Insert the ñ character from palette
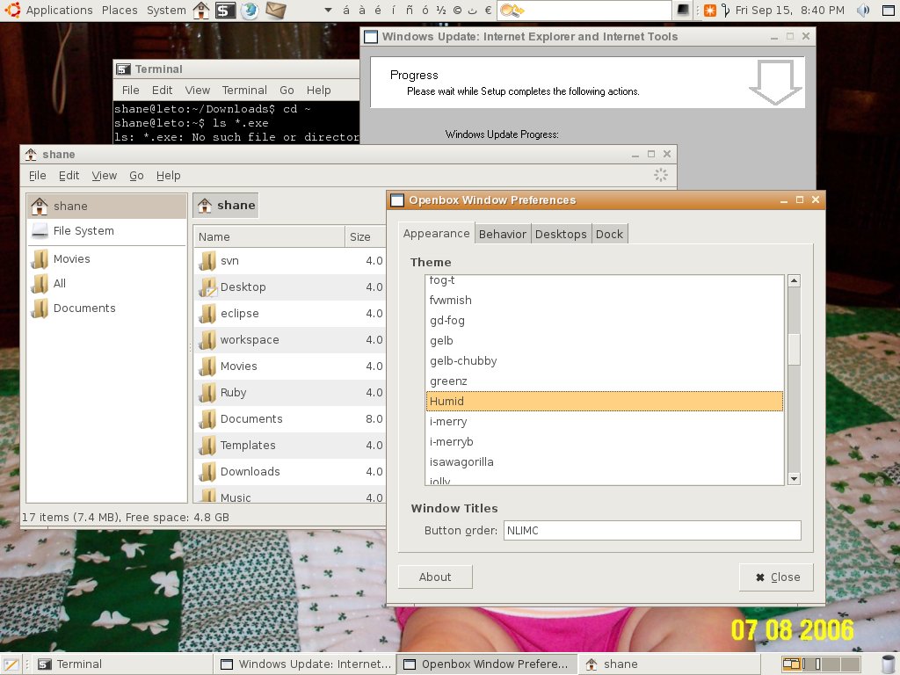900x675 pixels. [x=410, y=11]
